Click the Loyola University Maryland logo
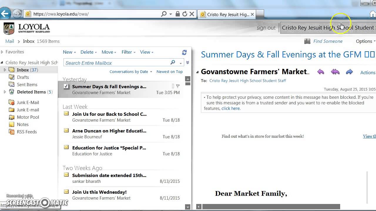This screenshot has height=211, width=376. pyautogui.click(x=27, y=28)
